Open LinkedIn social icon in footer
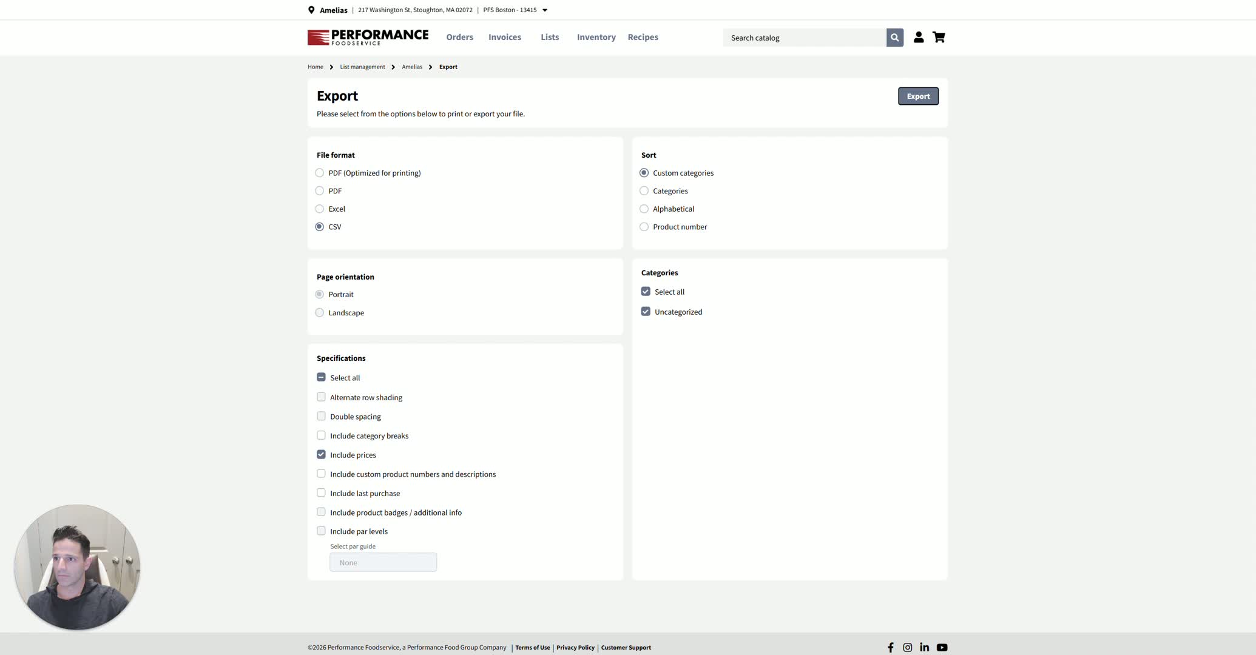This screenshot has height=655, width=1256. (924, 648)
